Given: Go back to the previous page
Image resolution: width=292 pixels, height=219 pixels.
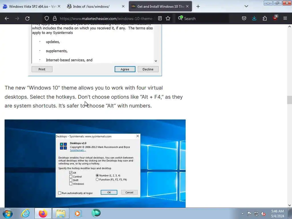Looking at the screenshot, I should pos(7,19).
